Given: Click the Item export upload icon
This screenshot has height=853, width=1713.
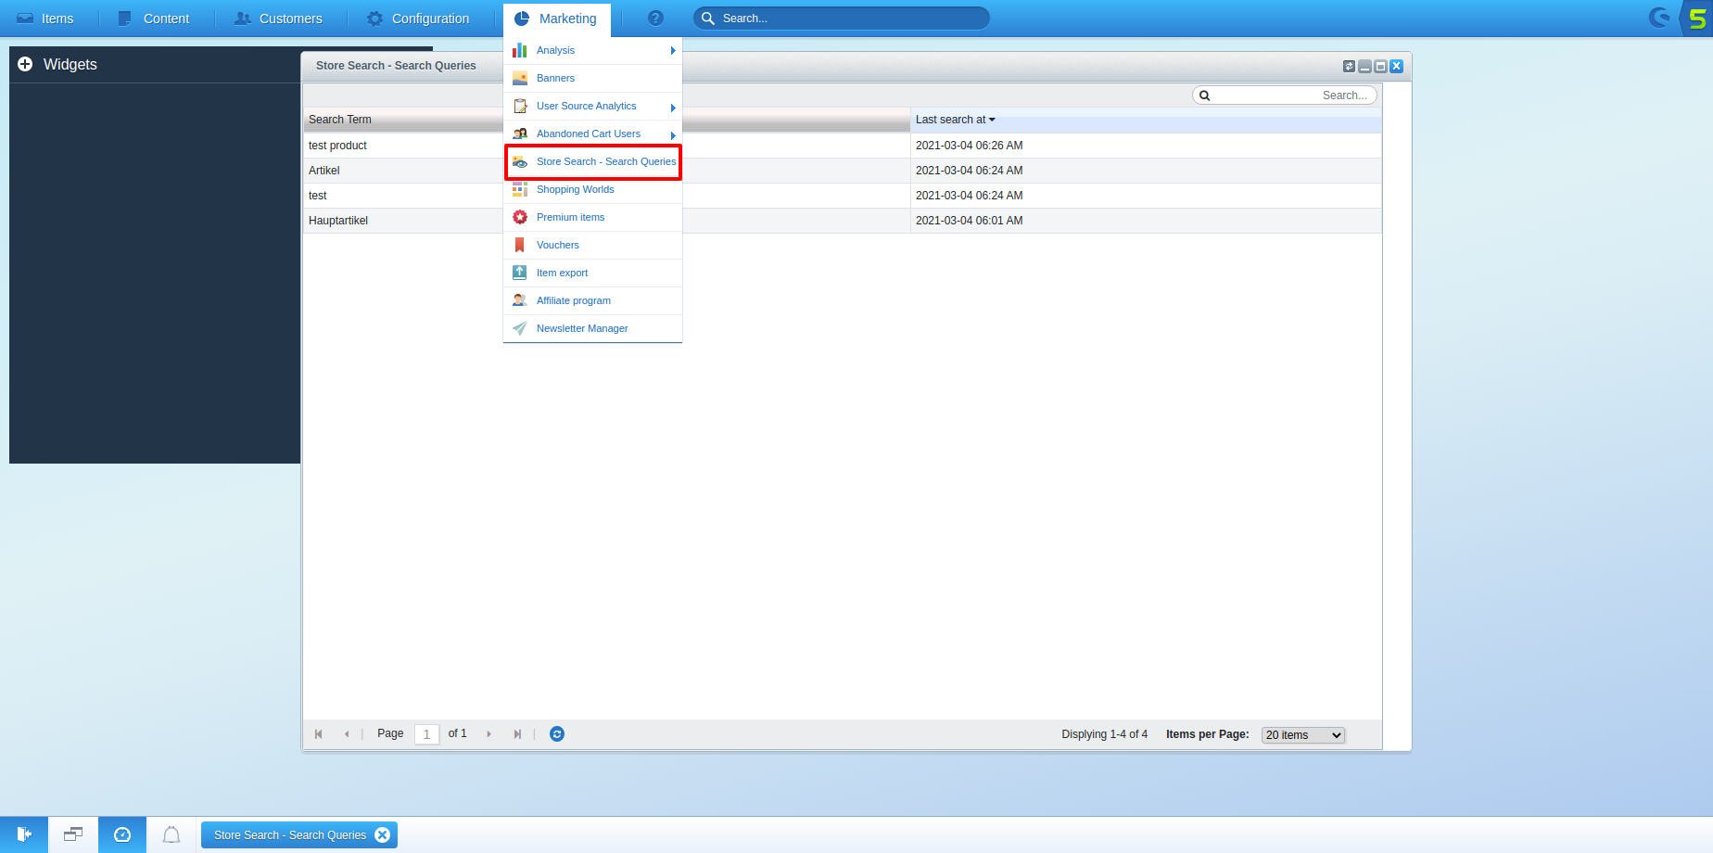Looking at the screenshot, I should click(520, 273).
